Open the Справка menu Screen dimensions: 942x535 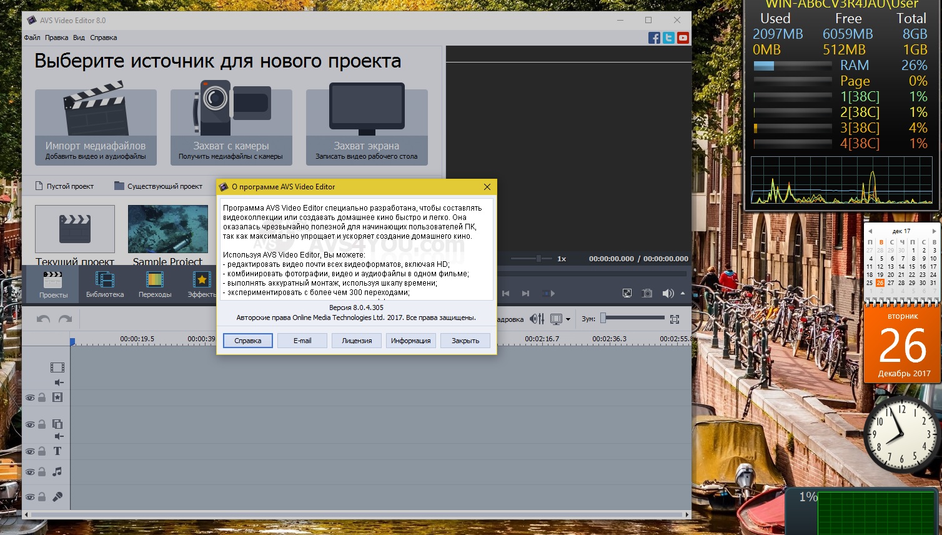click(x=103, y=37)
